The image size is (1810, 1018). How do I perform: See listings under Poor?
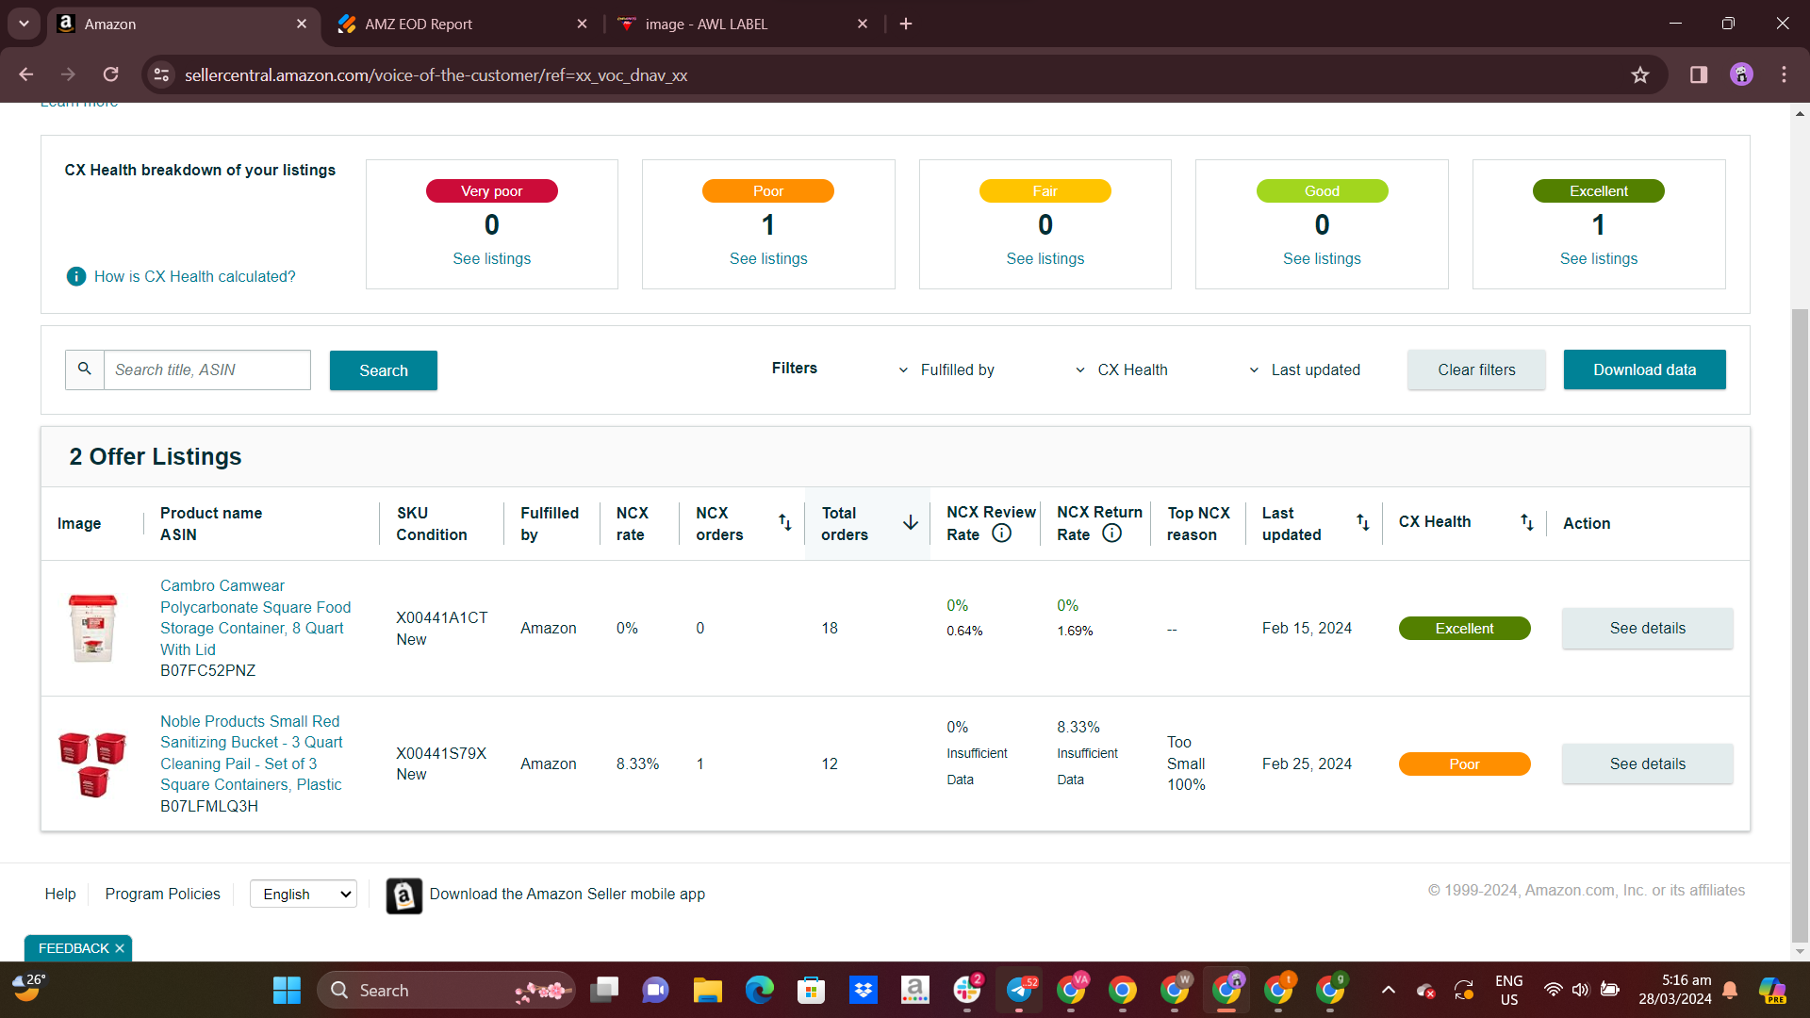coord(768,258)
